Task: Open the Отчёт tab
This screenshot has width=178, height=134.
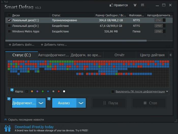Action: pyautogui.click(x=120, y=55)
